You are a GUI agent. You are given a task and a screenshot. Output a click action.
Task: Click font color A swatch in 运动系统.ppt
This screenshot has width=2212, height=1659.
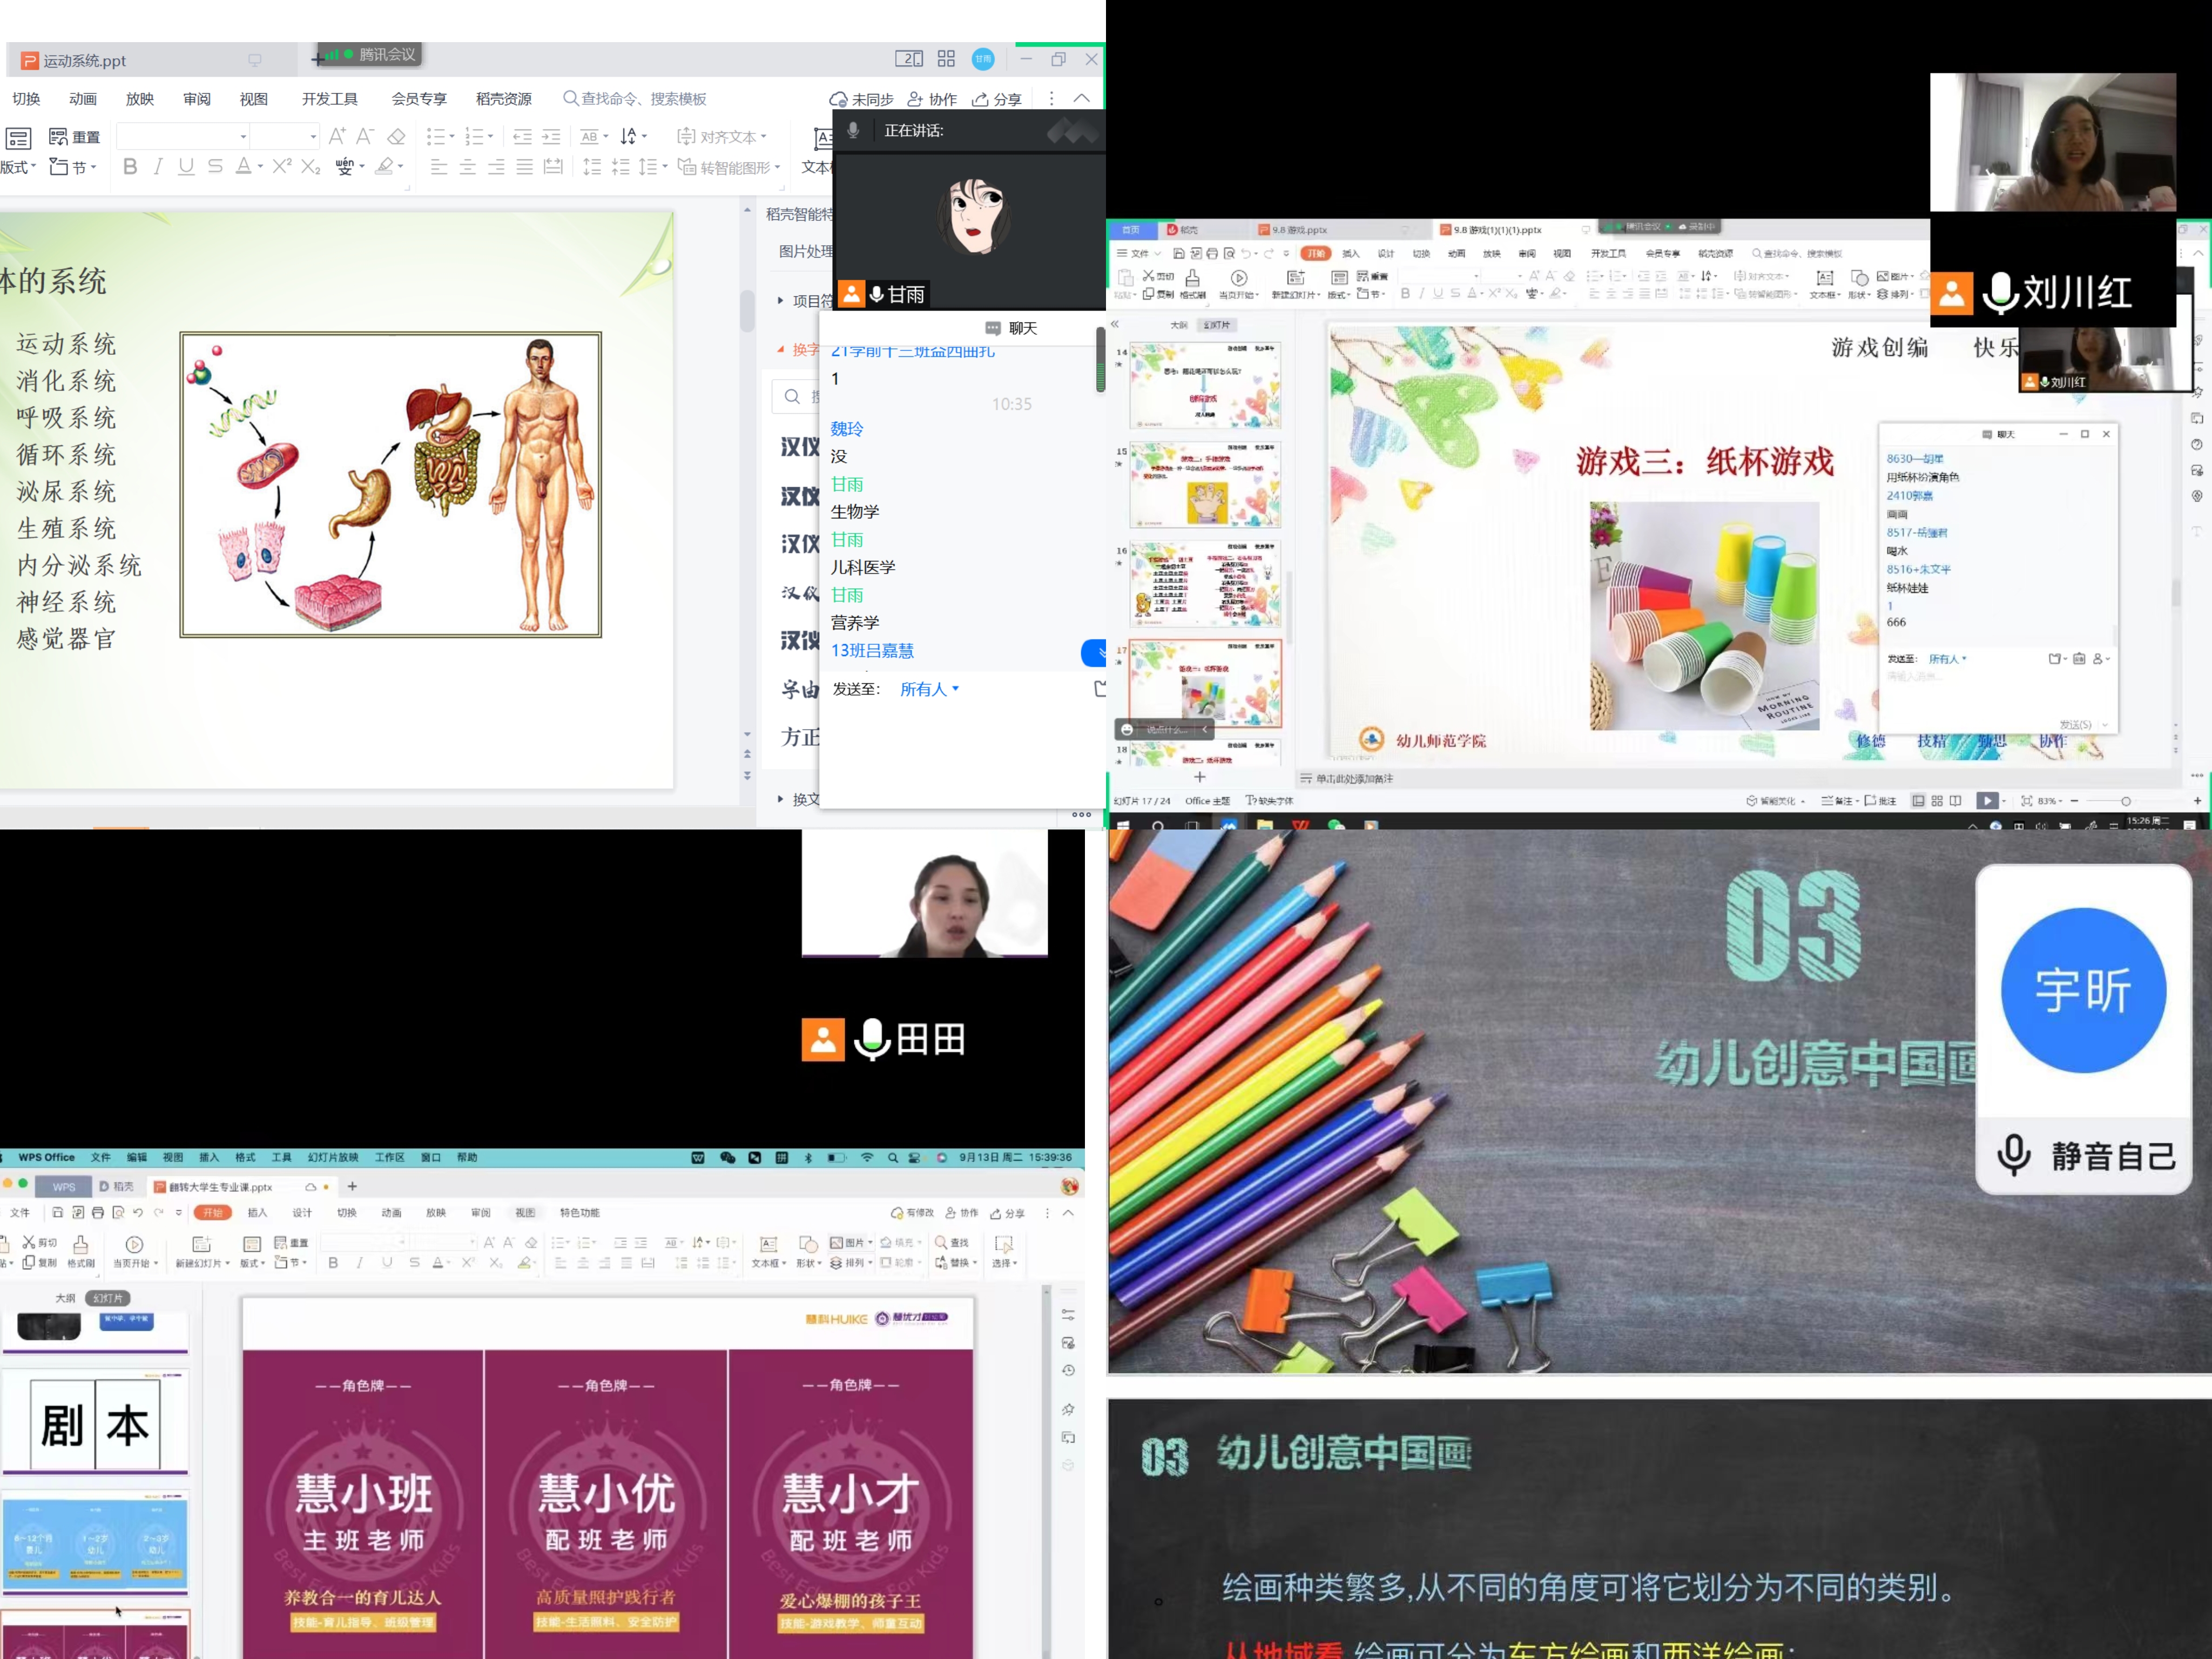click(243, 167)
